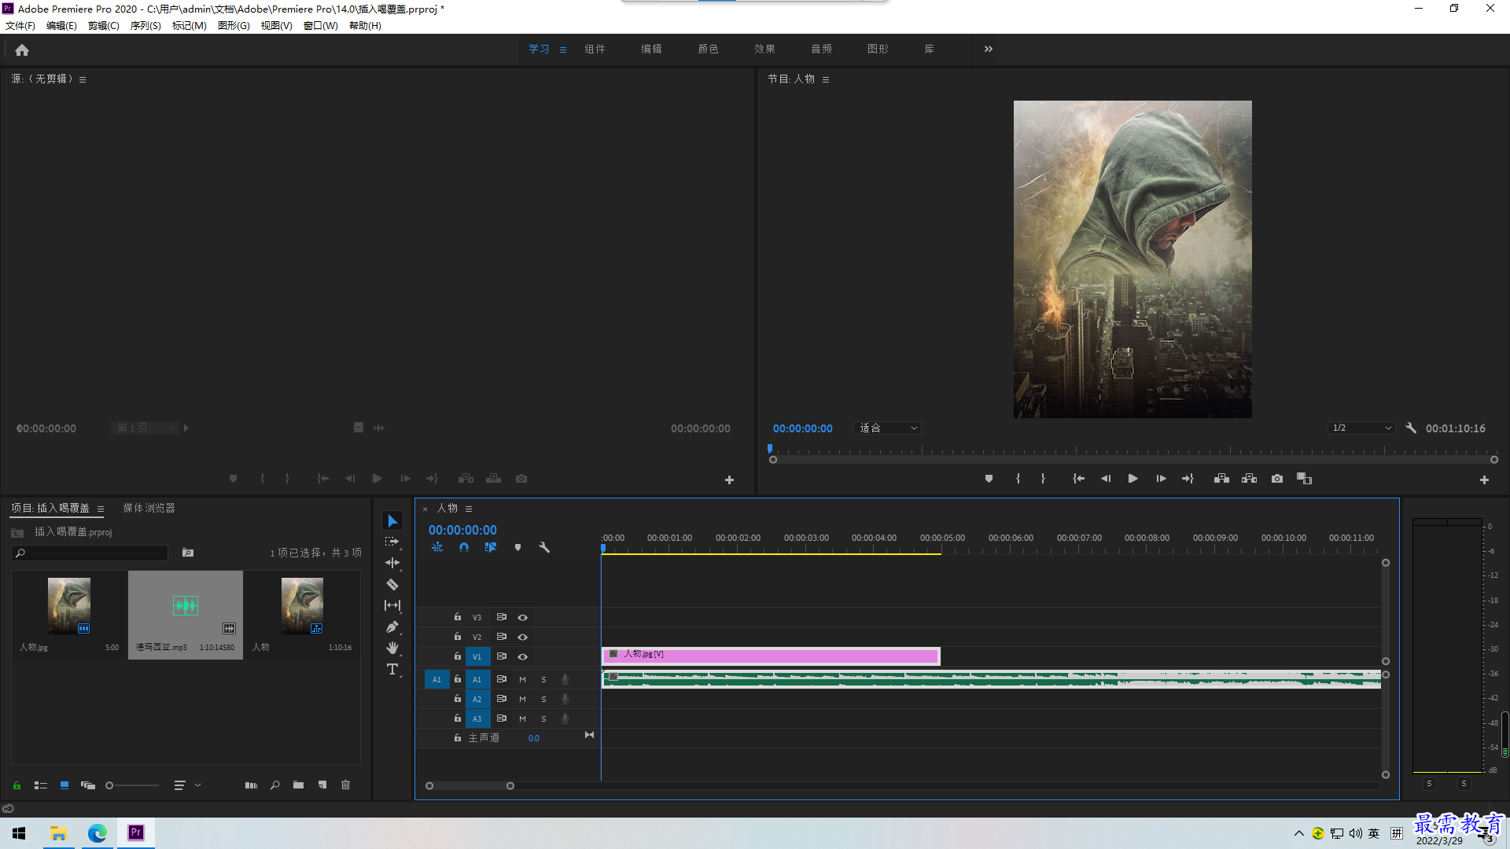The width and height of the screenshot is (1510, 849).
Task: Switch to the 媒体浏览器 tab
Action: coord(149,508)
